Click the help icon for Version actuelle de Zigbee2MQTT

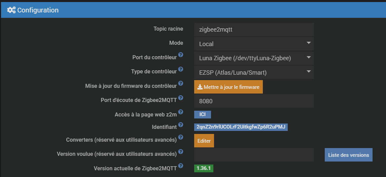click(x=180, y=166)
